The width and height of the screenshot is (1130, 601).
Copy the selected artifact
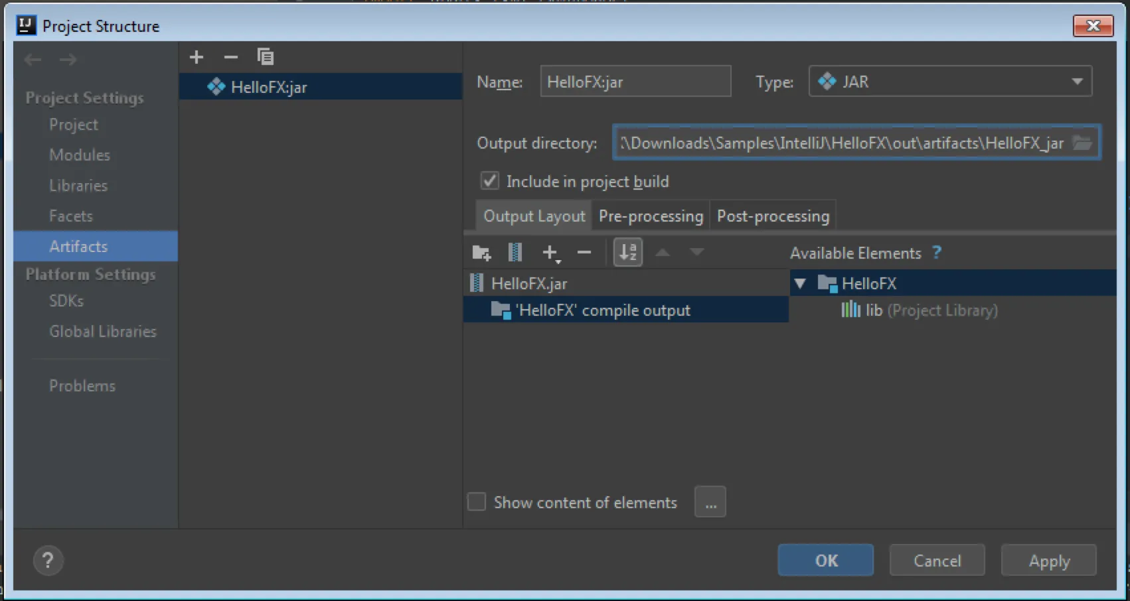point(266,57)
